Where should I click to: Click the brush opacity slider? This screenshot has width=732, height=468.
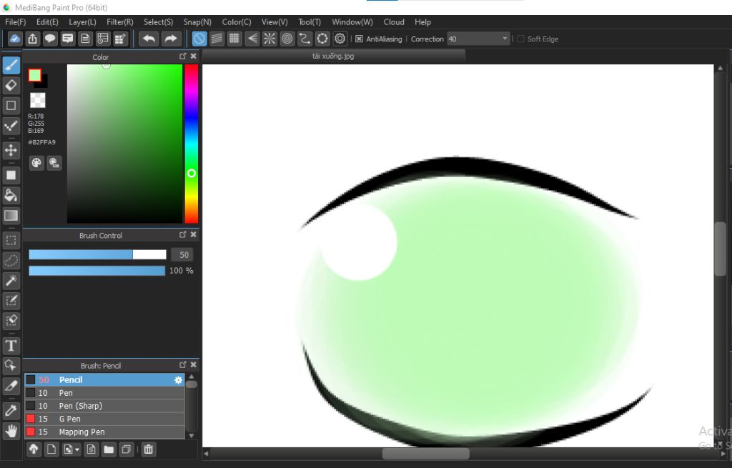pyautogui.click(x=97, y=271)
